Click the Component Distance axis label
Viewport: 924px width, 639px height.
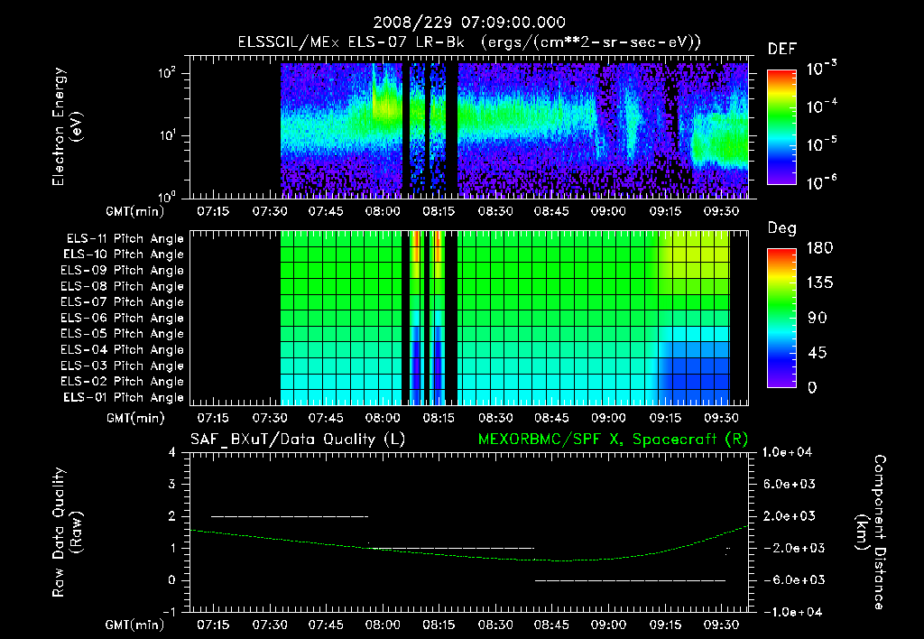tap(871, 532)
